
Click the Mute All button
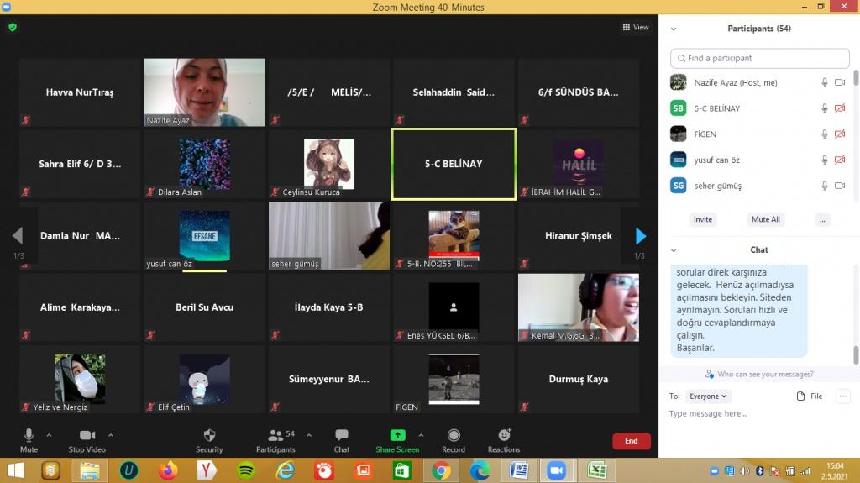coord(765,219)
